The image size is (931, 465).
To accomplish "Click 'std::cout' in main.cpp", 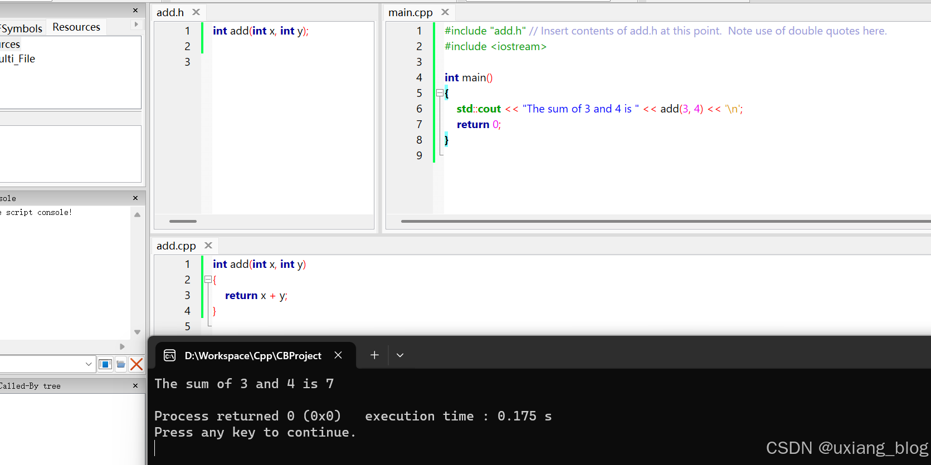I will click(479, 109).
